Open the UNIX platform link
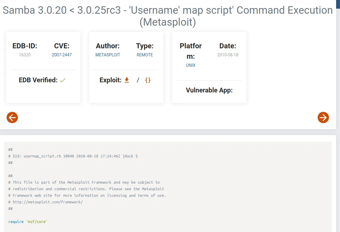Viewport: 340px width, 232px height. tap(191, 65)
